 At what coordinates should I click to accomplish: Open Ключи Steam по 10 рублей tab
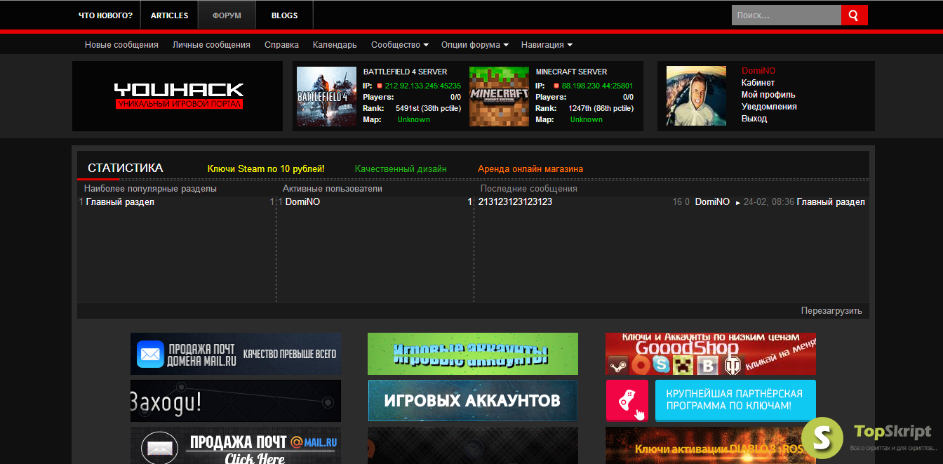pyautogui.click(x=266, y=169)
